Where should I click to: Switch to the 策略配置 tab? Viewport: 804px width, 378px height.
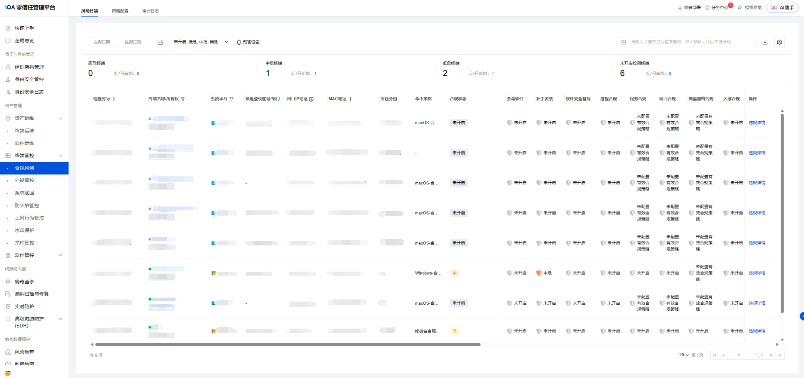point(120,11)
